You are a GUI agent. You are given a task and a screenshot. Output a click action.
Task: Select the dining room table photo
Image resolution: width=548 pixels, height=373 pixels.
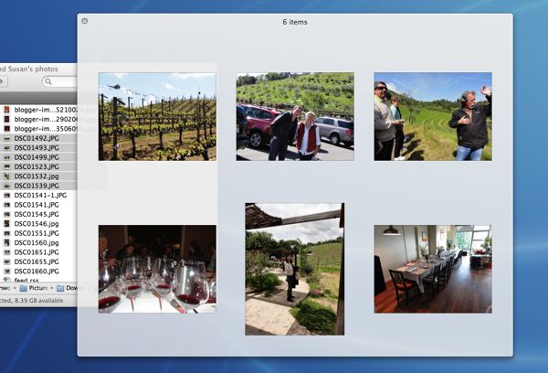[433, 269]
